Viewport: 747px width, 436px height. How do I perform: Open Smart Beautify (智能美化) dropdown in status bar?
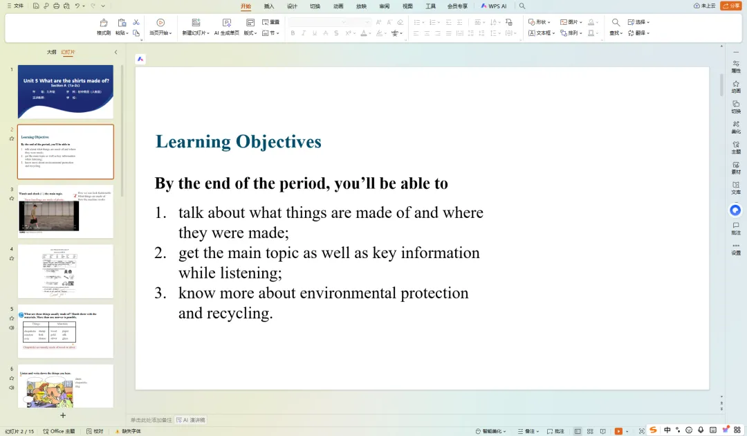[490, 431]
